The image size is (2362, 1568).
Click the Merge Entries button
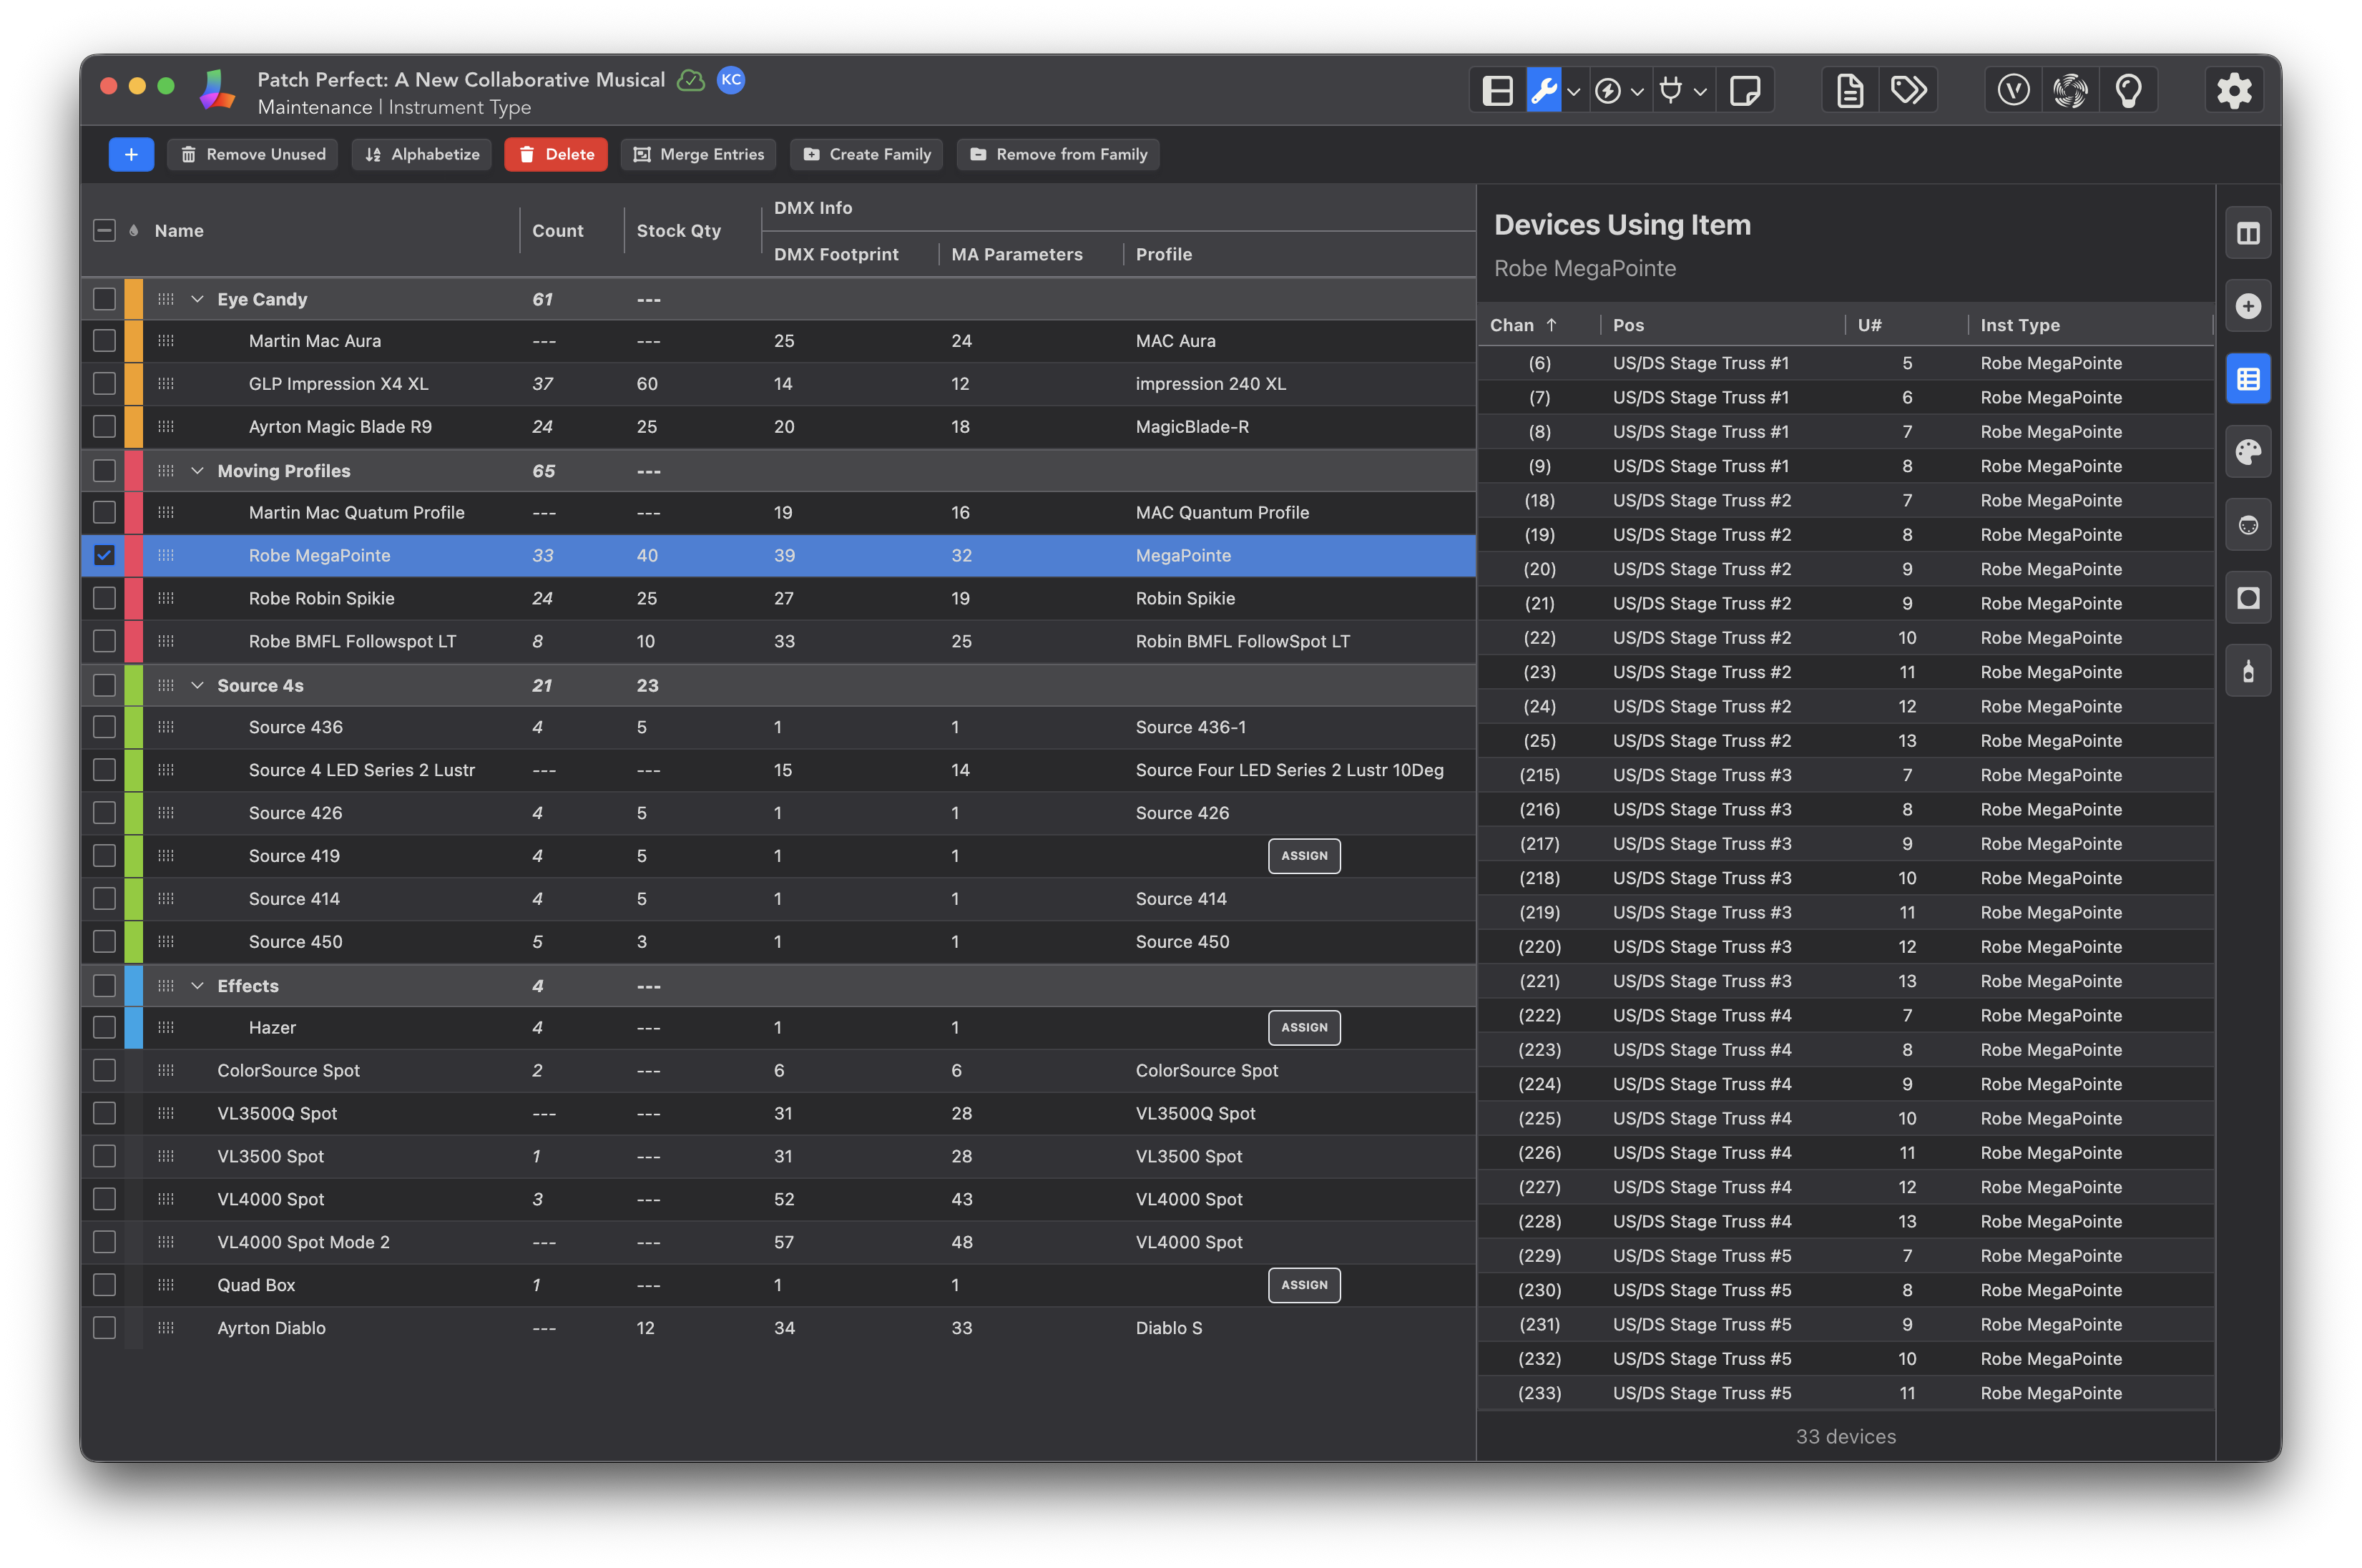tap(698, 154)
